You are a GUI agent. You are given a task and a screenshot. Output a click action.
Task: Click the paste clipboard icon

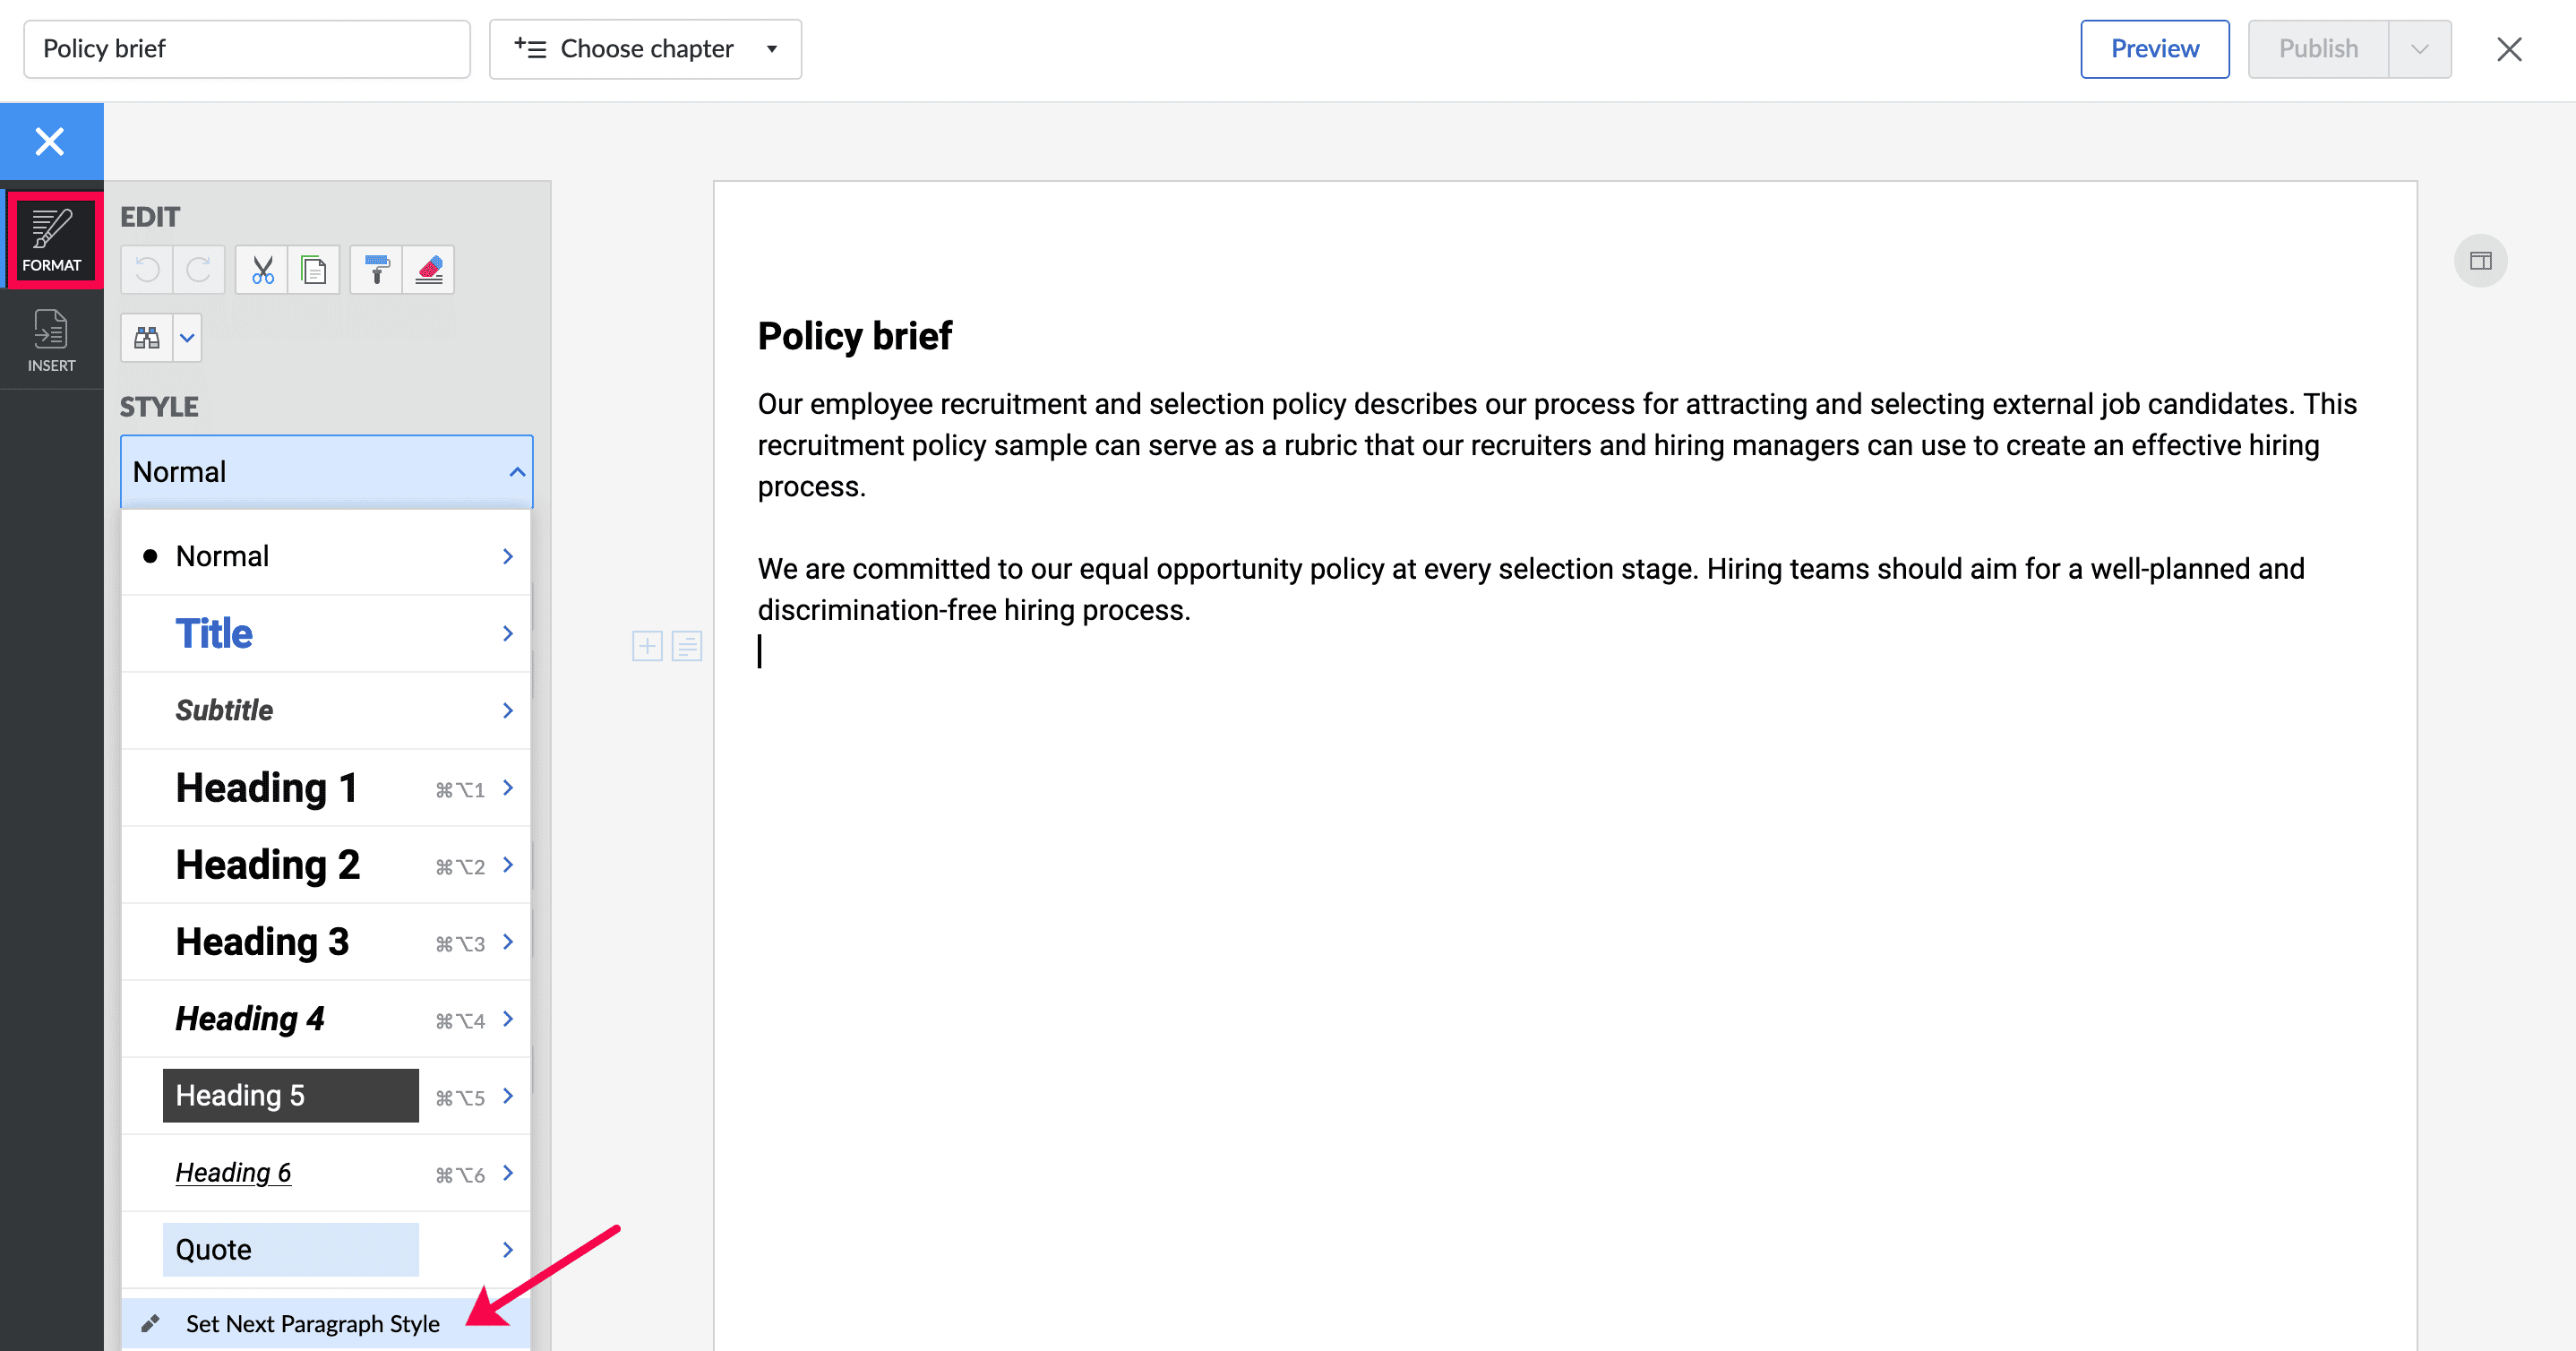coord(314,270)
